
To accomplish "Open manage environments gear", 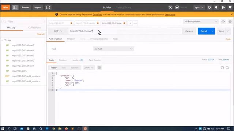I will coord(230,21).
